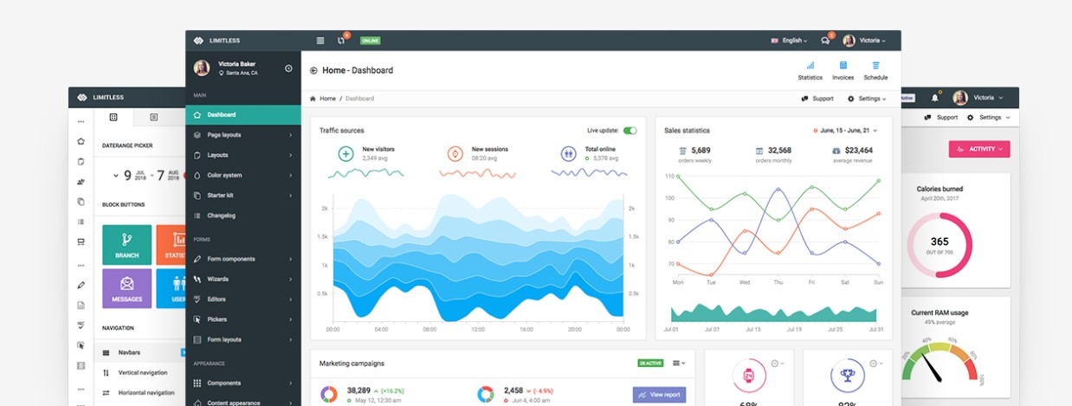This screenshot has width=1072, height=406.
Task: Switch to first grid tab in left window
Action: pos(113,117)
